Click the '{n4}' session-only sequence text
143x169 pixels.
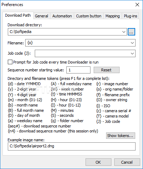53,131
